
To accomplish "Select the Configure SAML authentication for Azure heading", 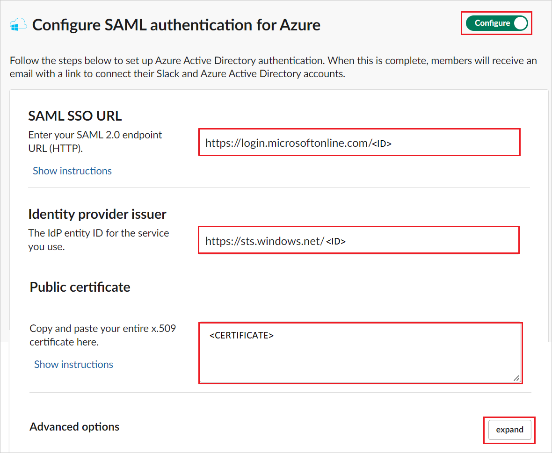I will pos(176,25).
